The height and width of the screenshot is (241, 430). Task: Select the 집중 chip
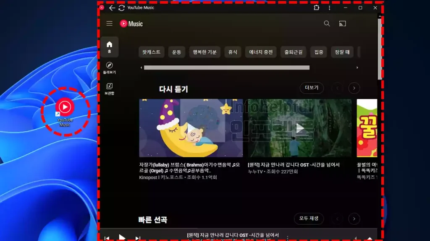(x=319, y=52)
